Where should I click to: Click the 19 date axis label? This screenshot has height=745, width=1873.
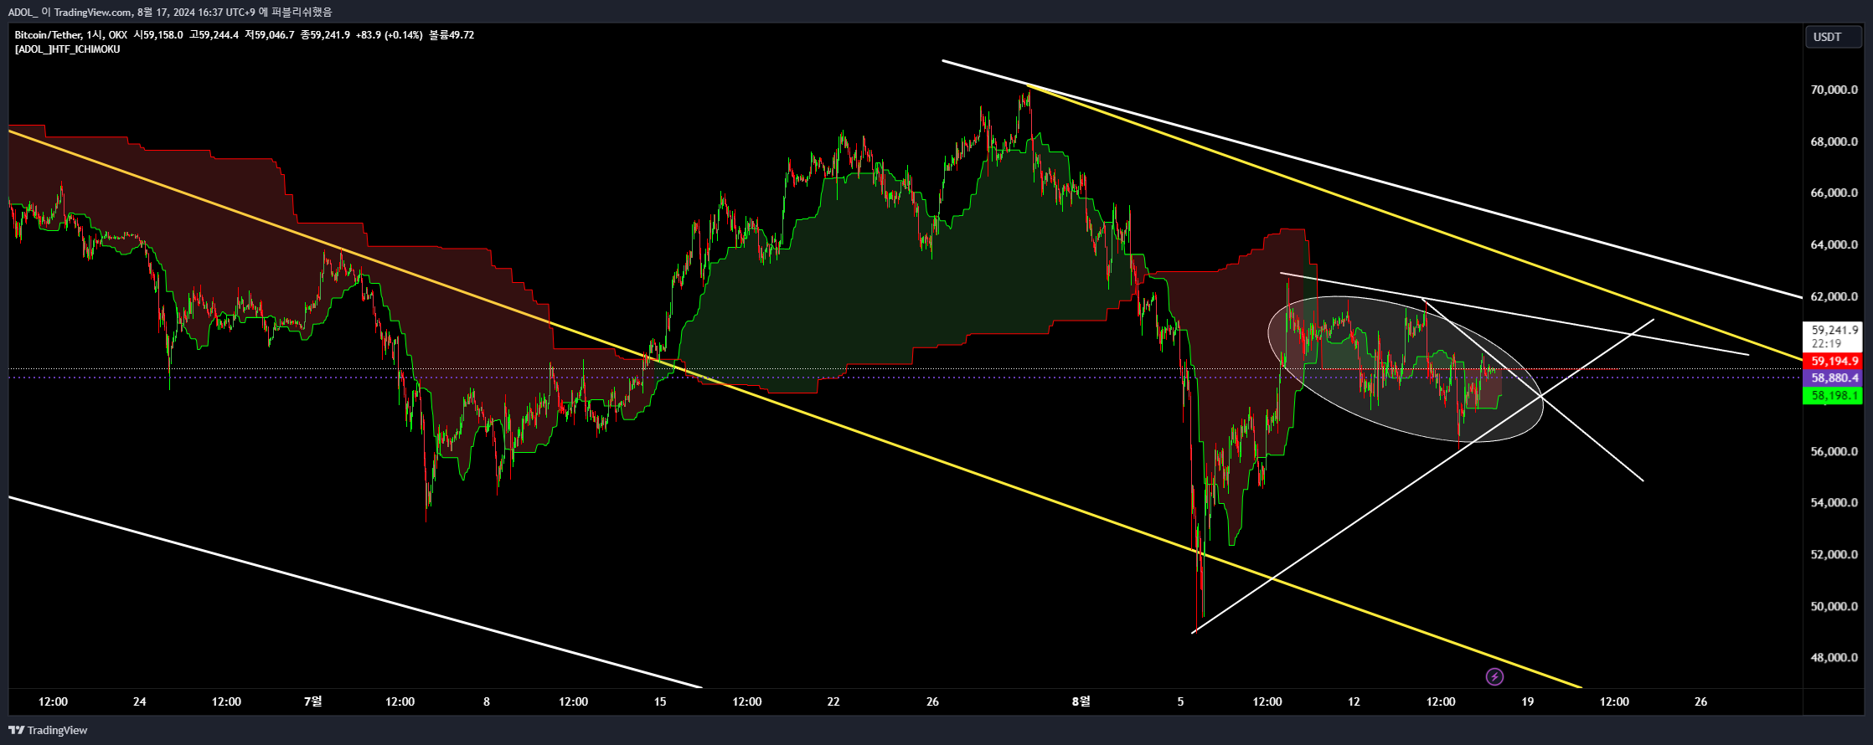point(1528,701)
